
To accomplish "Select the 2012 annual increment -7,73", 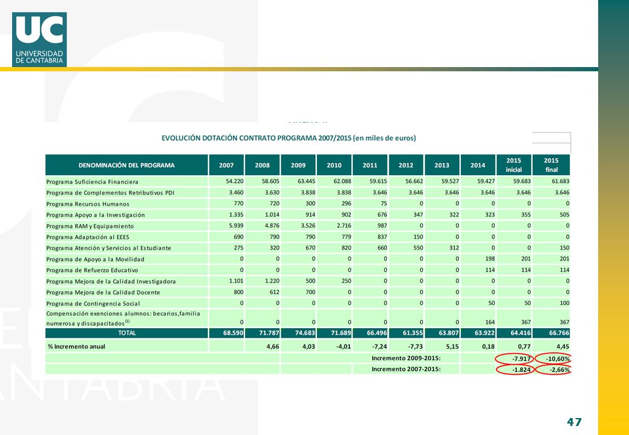I will click(415, 346).
